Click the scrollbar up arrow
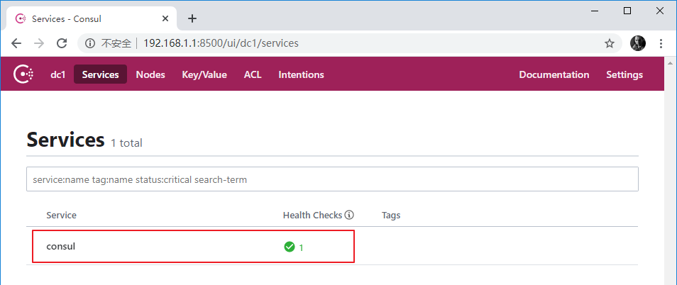The width and height of the screenshot is (677, 285). pyautogui.click(x=670, y=63)
